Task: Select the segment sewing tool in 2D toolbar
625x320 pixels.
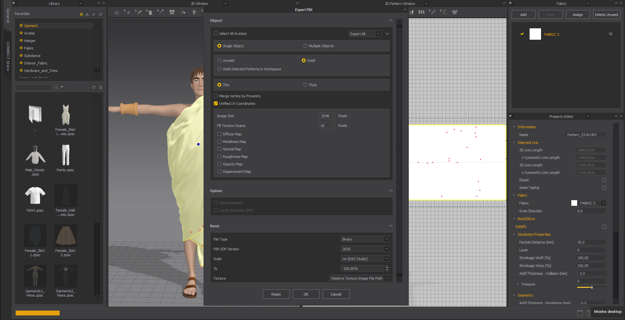Action: pos(432,12)
